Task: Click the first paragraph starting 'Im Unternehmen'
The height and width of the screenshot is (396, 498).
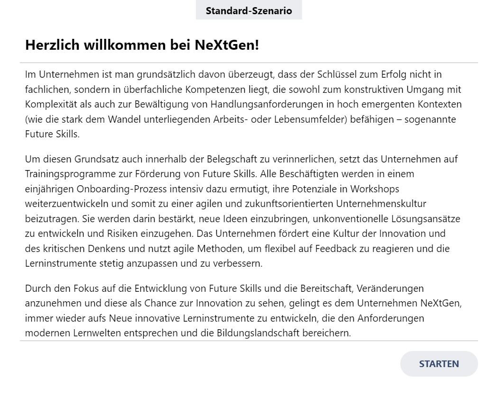Action: (x=243, y=104)
